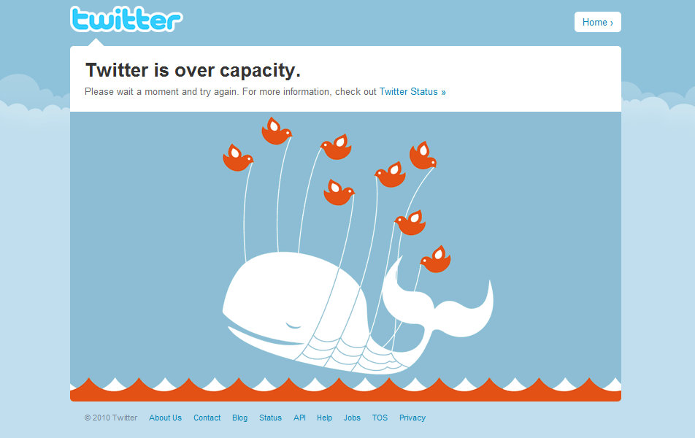The height and width of the screenshot is (438, 695).
Task: Open the Status footer link
Action: point(270,418)
